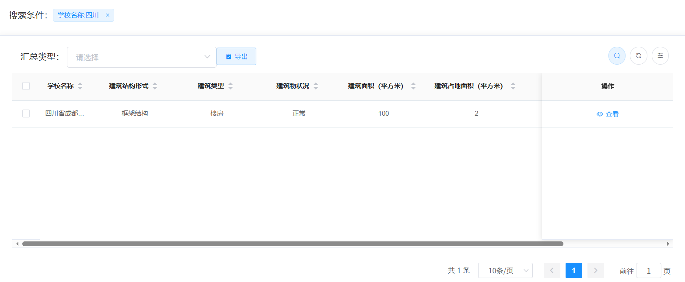Sort table by 学校名称 column
This screenshot has height=282, width=685.
coord(80,86)
